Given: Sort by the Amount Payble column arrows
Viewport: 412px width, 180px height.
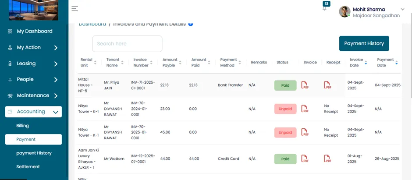Looking at the screenshot, I should [180, 63].
